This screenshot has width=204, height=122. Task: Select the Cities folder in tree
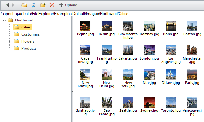click(x=23, y=27)
